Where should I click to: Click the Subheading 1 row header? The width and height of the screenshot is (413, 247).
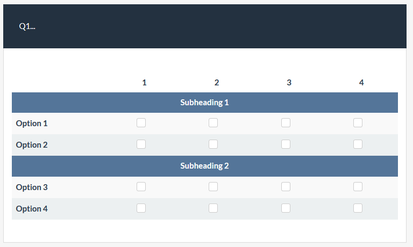coord(204,103)
